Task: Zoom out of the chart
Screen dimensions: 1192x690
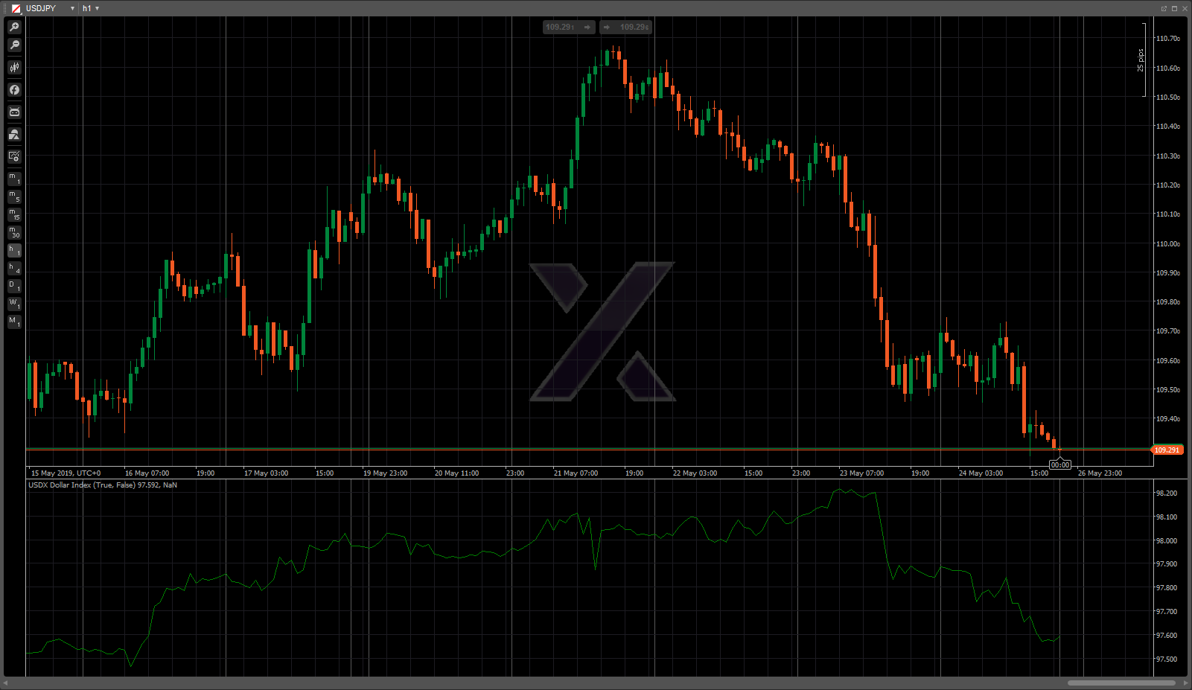Action: [x=14, y=45]
